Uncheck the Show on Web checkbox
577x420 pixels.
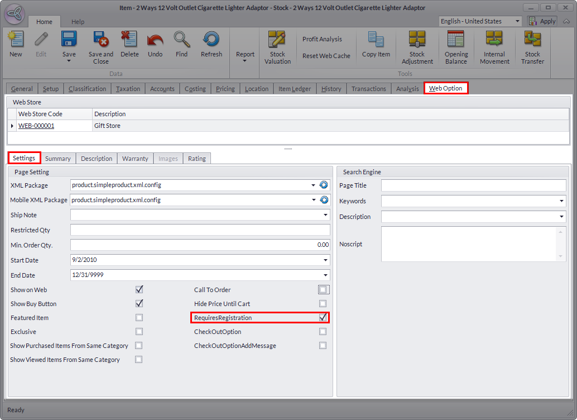139,290
